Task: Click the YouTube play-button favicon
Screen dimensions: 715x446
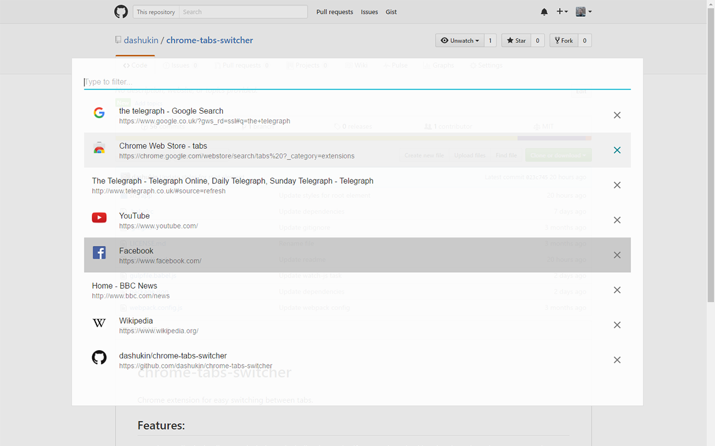Action: click(x=99, y=218)
